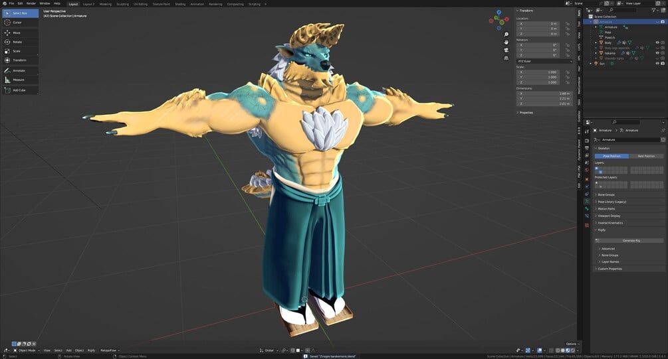This screenshot has height=359, width=668.
Task: Open Render properties tab icon
Action: pyautogui.click(x=587, y=141)
